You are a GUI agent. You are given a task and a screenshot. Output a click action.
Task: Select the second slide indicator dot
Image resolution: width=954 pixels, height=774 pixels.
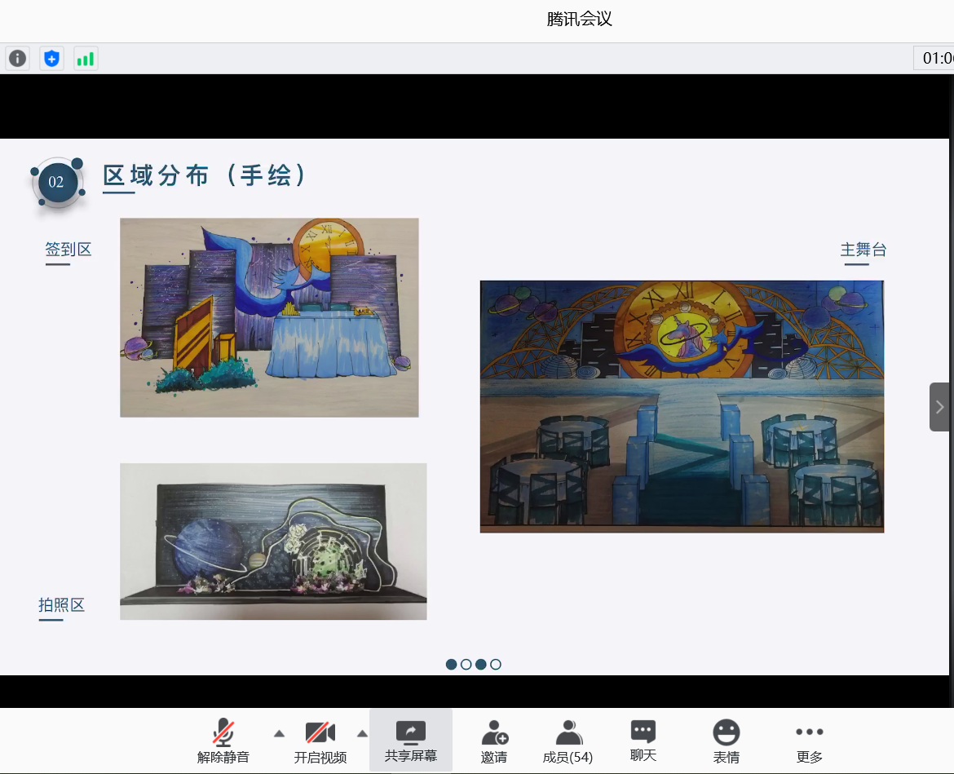(466, 664)
